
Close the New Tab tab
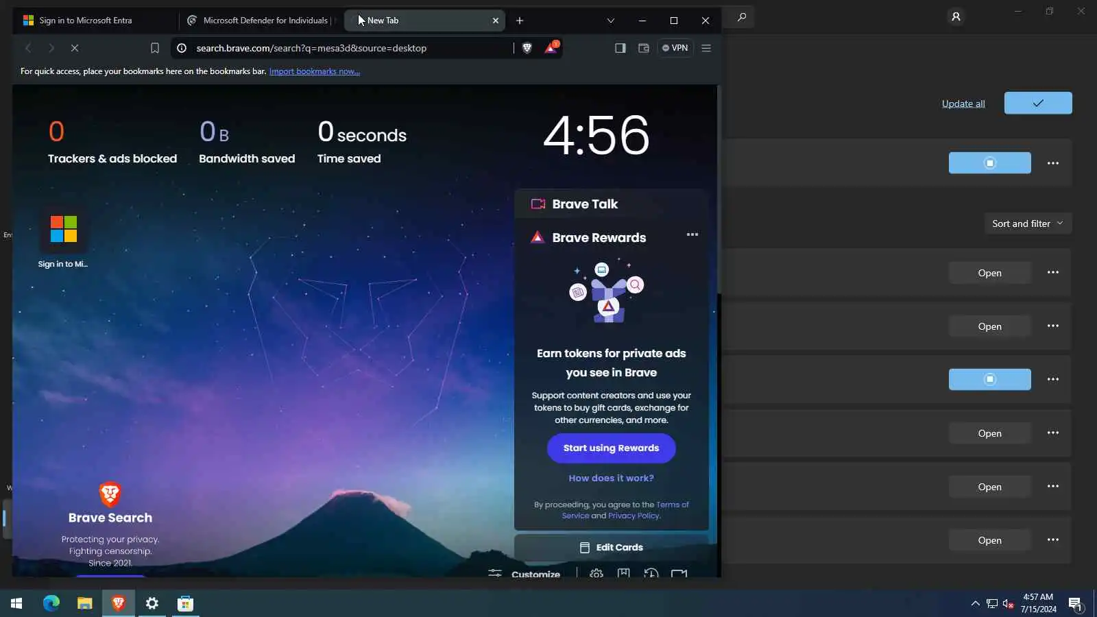click(x=496, y=21)
